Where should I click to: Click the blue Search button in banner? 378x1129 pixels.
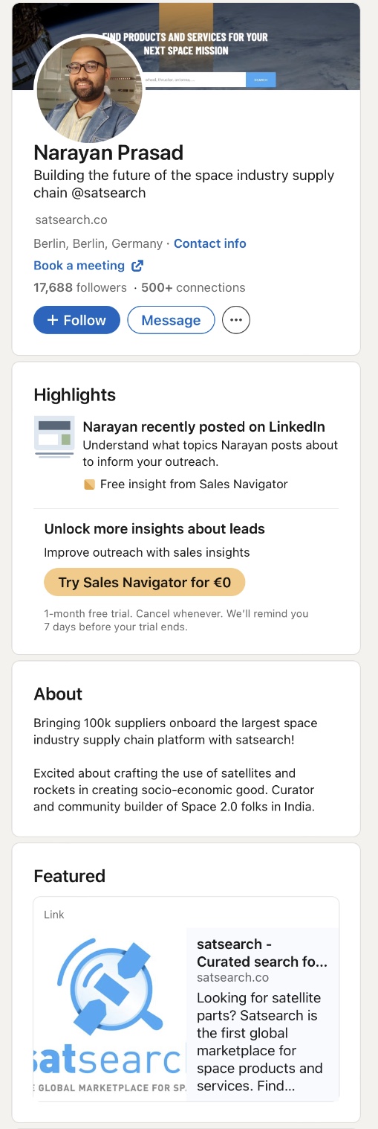[x=261, y=80]
